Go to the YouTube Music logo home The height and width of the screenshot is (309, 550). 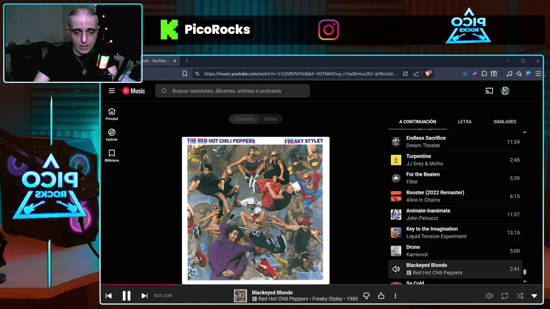pyautogui.click(x=134, y=91)
